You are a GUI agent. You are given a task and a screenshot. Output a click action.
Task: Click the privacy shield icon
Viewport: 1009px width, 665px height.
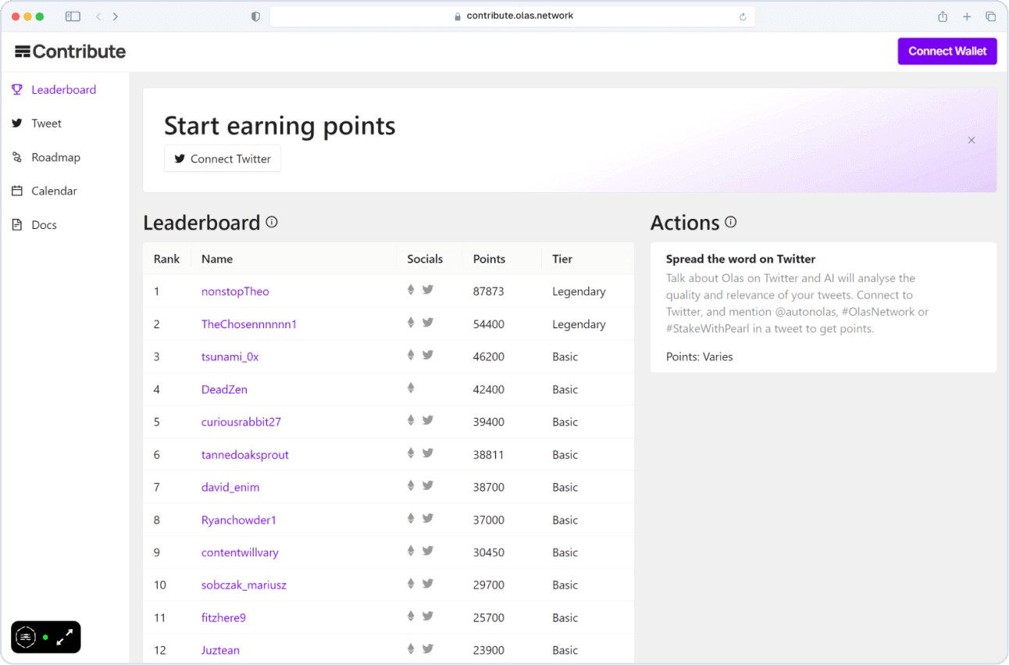[x=255, y=16]
